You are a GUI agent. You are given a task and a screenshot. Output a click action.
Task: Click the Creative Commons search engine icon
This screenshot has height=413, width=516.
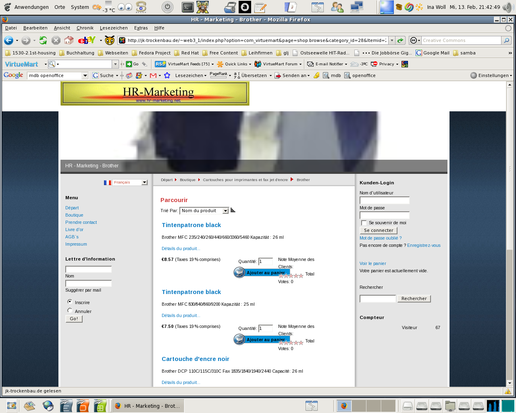coord(413,40)
